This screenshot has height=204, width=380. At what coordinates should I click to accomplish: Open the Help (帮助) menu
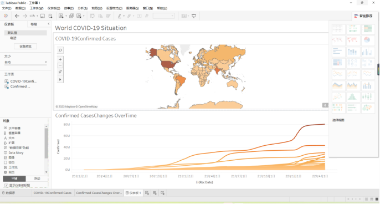[x=162, y=8]
